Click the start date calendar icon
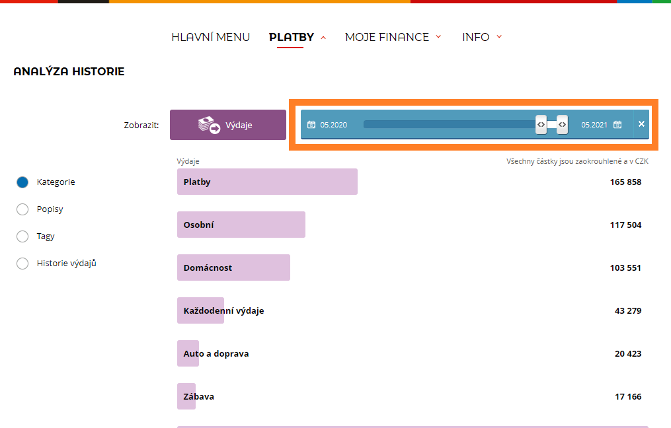This screenshot has height=428, width=671. [311, 125]
